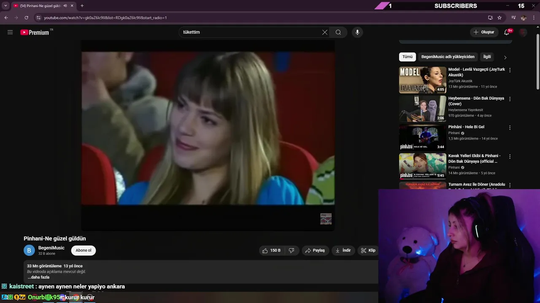Open the YouTube hamburger guide menu

click(x=10, y=32)
